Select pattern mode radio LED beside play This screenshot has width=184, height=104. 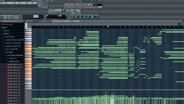point(53,10)
